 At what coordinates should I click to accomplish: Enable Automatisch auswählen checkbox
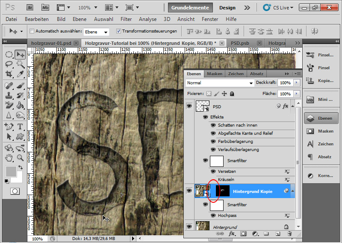click(x=32, y=31)
